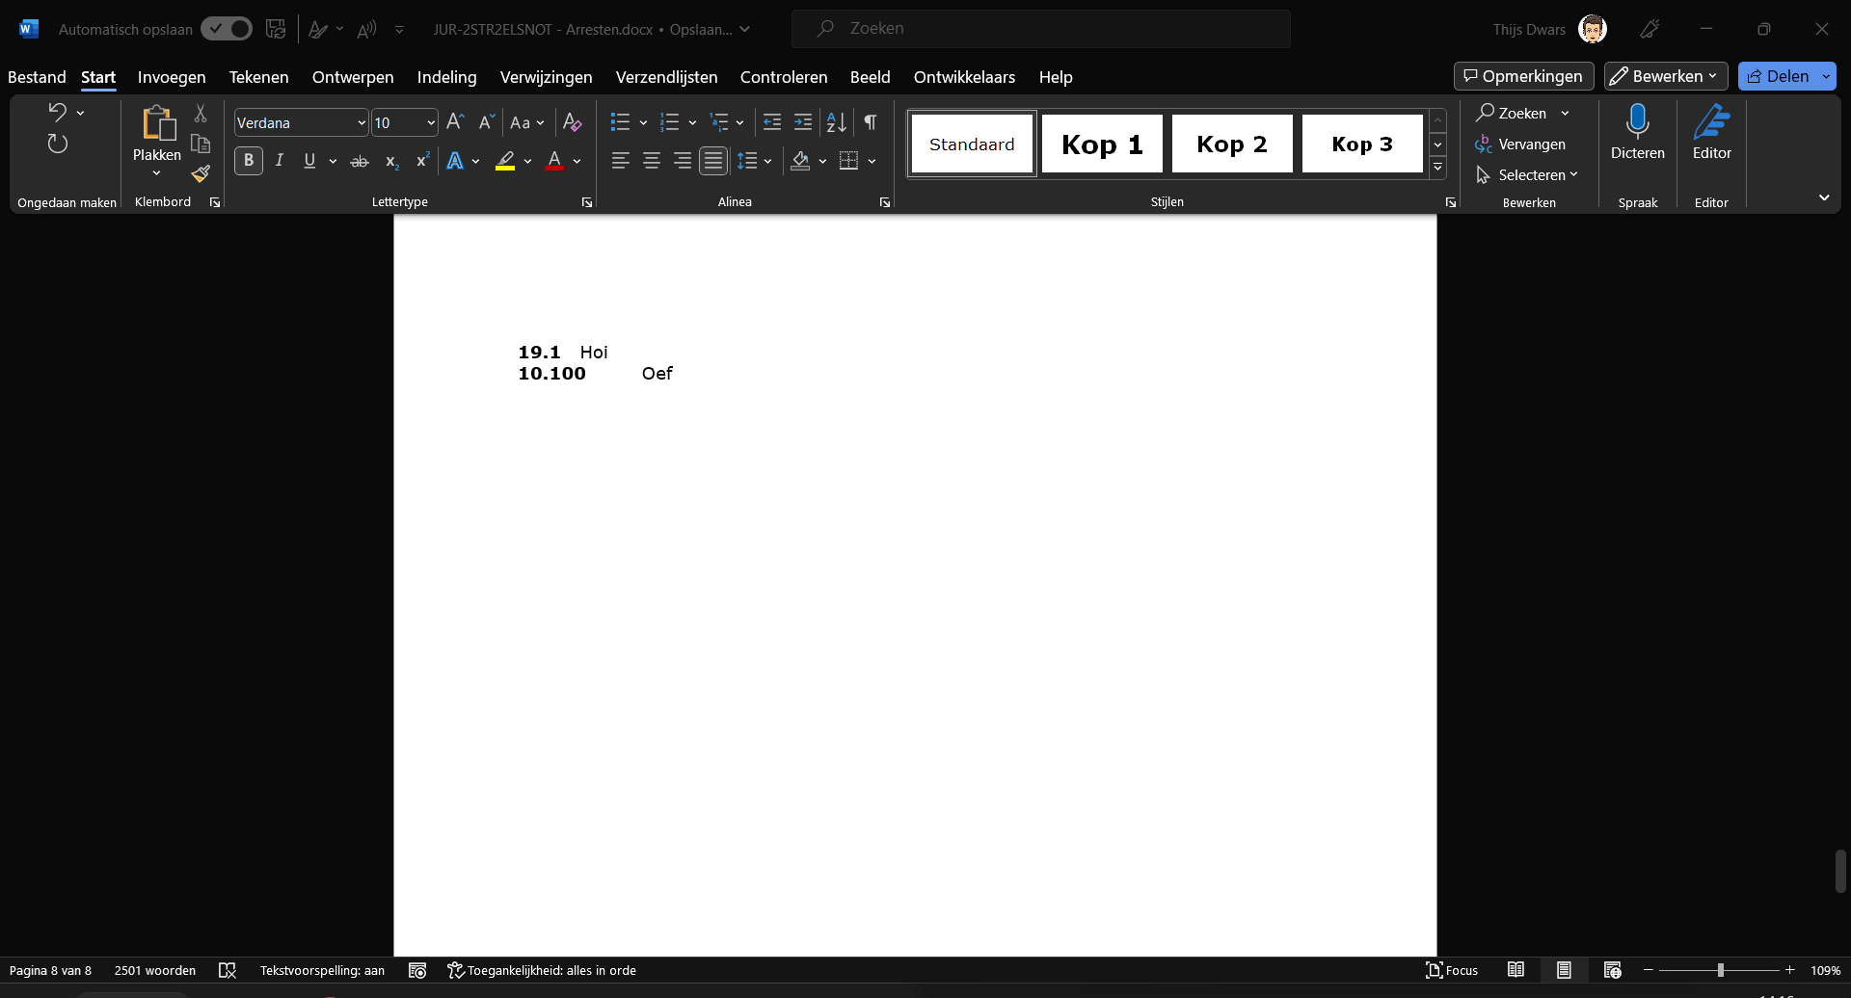Click the Opmerkingen button

coord(1523,76)
